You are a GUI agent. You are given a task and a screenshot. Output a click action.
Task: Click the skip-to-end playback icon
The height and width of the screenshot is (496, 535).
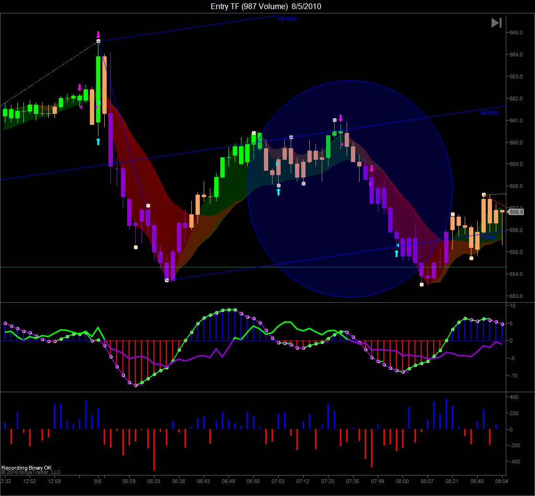click(496, 23)
